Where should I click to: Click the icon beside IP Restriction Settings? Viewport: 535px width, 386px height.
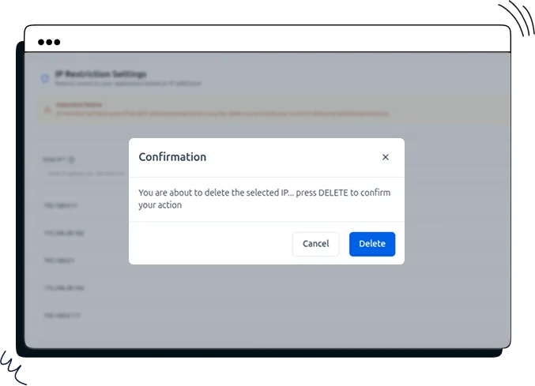point(45,78)
